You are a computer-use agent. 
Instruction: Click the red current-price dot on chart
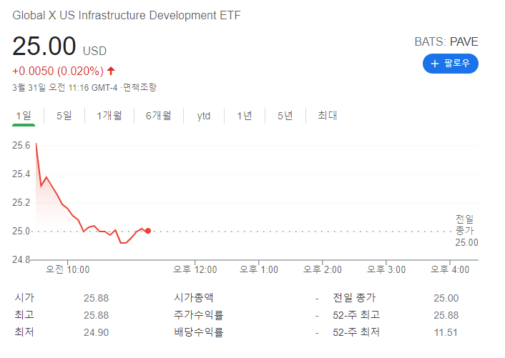tap(148, 231)
